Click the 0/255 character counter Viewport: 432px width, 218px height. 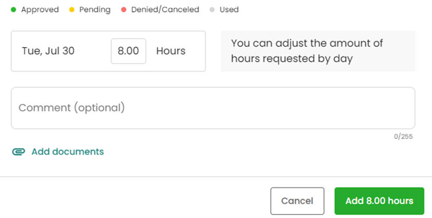403,137
